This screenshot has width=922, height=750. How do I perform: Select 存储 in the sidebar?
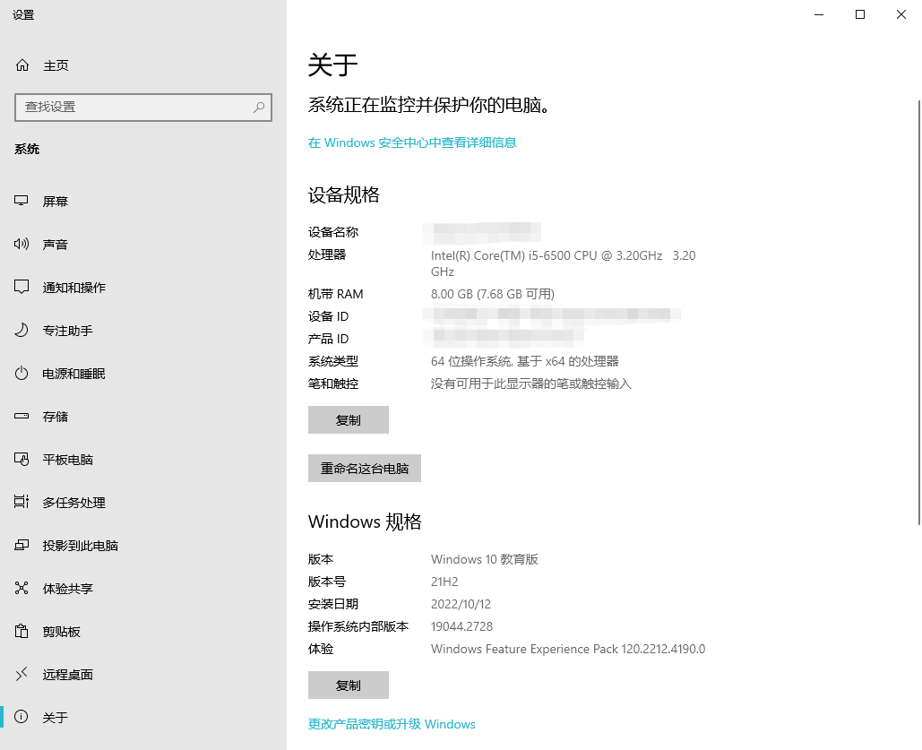142,416
